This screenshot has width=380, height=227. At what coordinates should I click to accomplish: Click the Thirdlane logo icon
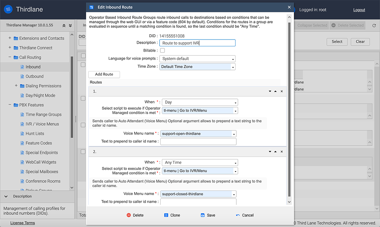[8, 10]
